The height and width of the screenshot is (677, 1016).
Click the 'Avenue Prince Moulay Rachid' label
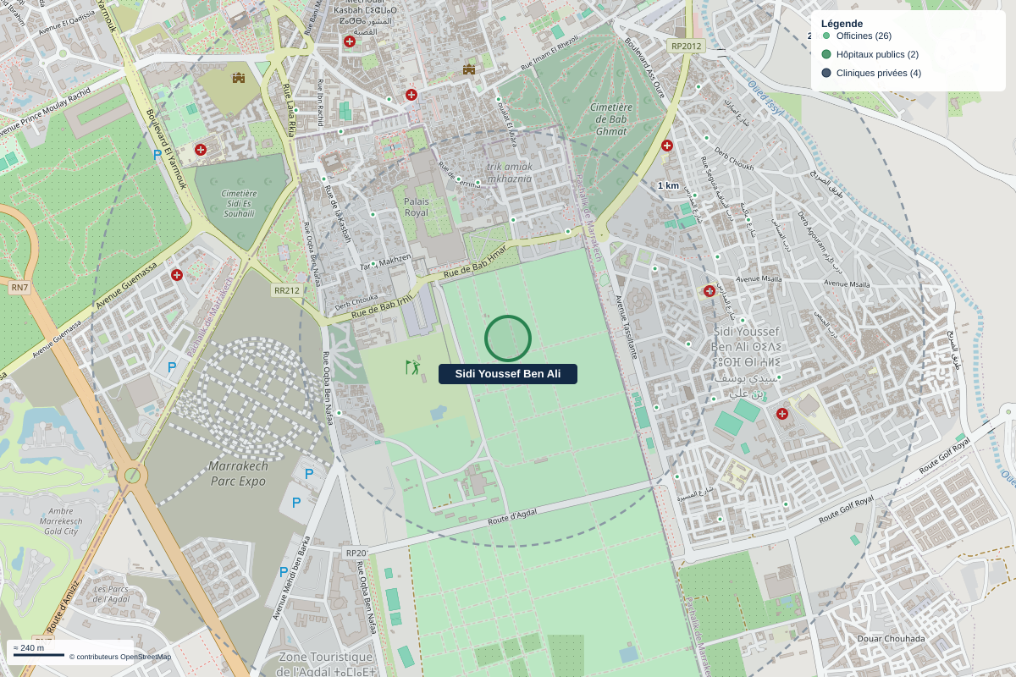pos(46,114)
